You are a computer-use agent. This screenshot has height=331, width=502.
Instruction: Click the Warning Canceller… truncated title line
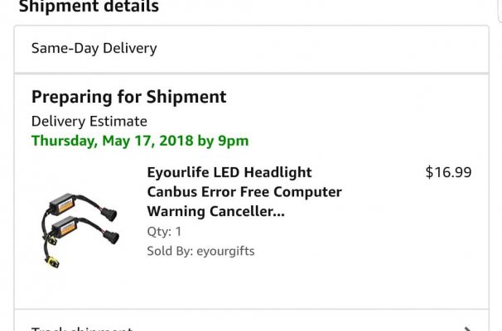pyautogui.click(x=215, y=211)
